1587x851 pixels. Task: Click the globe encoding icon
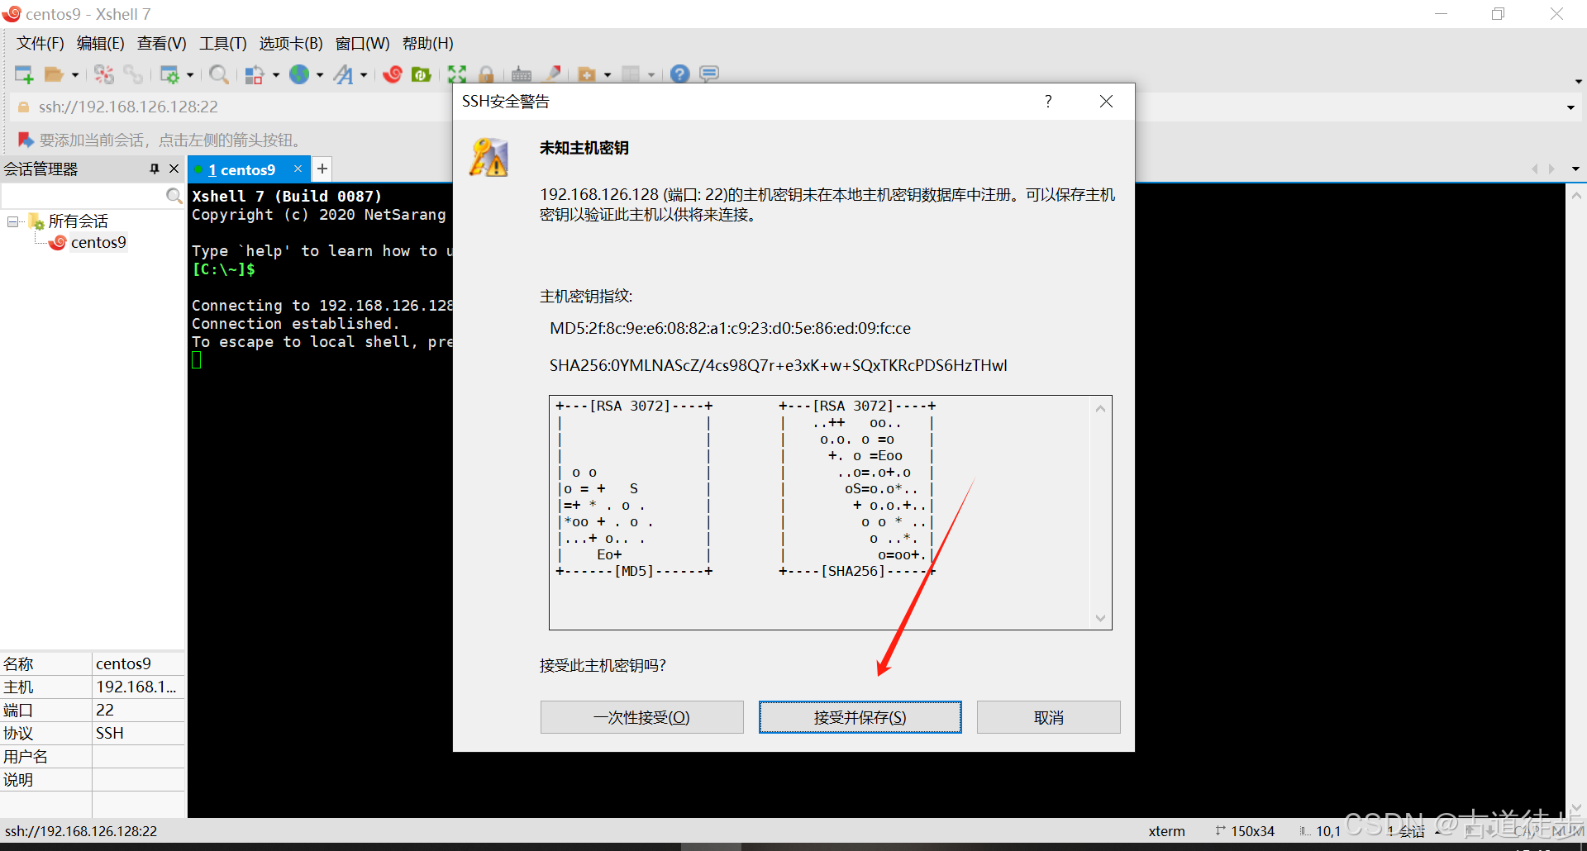tap(299, 74)
